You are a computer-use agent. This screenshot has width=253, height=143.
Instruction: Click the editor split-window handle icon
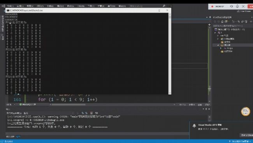(209, 25)
